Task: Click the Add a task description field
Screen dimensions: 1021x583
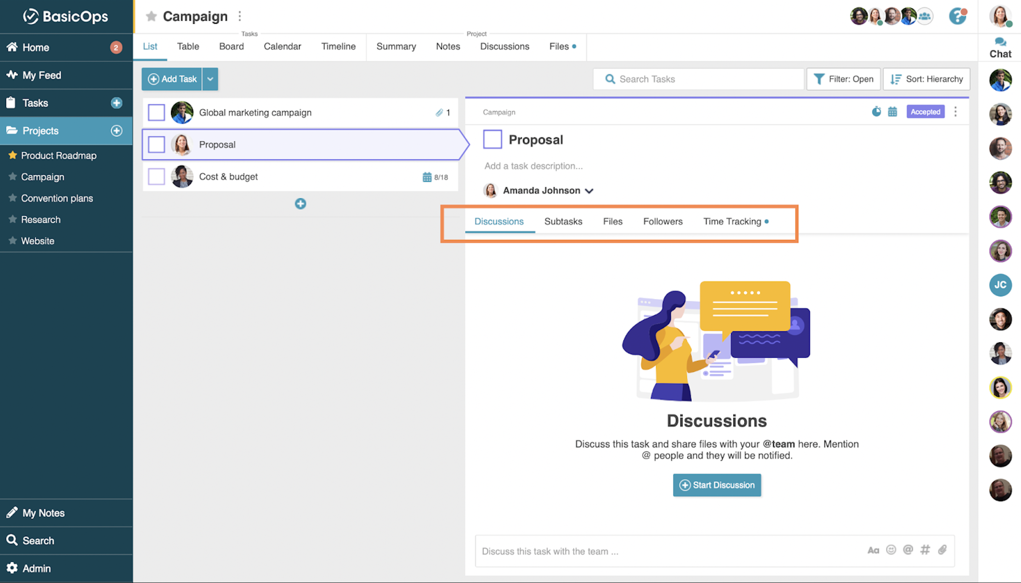Action: point(533,166)
